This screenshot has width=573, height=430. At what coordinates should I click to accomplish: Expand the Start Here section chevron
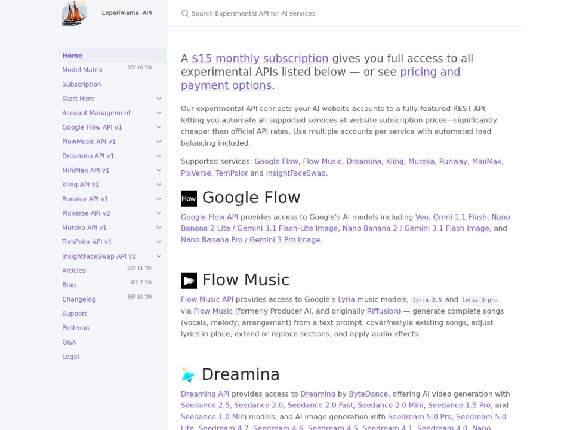click(x=159, y=99)
